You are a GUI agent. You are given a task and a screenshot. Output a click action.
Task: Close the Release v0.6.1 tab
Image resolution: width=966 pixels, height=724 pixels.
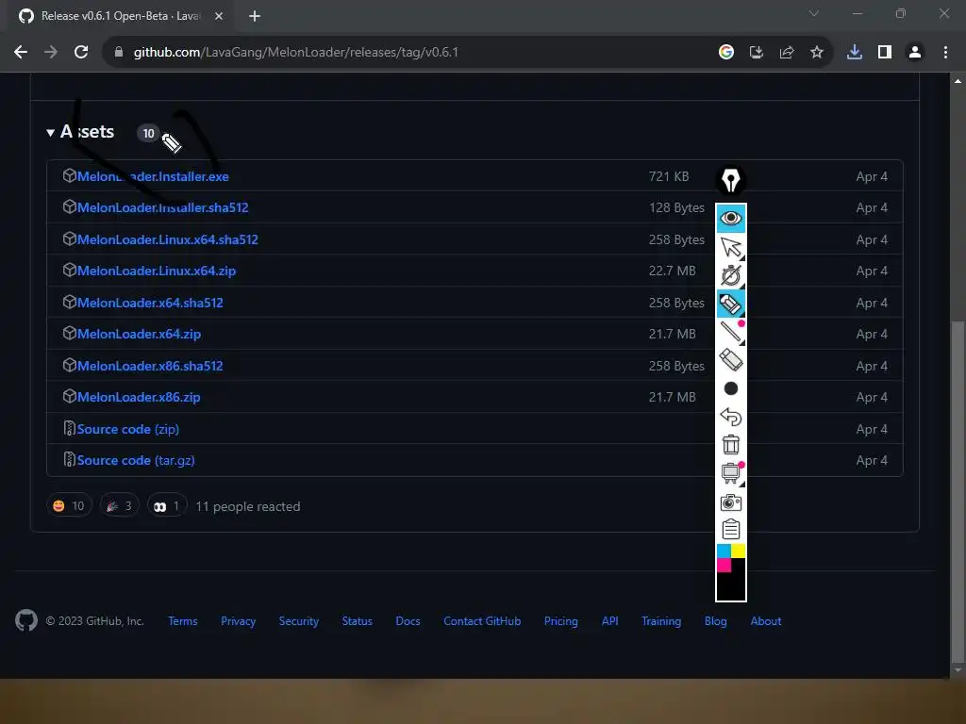pos(219,16)
